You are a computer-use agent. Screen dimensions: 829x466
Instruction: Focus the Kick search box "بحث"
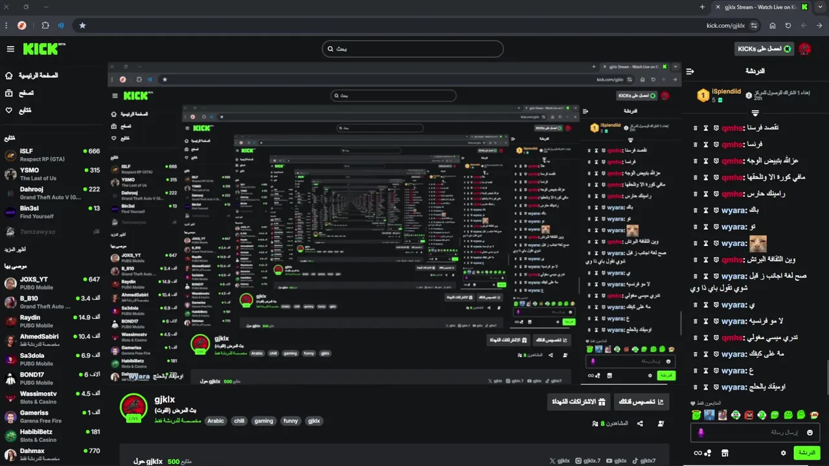click(x=413, y=49)
